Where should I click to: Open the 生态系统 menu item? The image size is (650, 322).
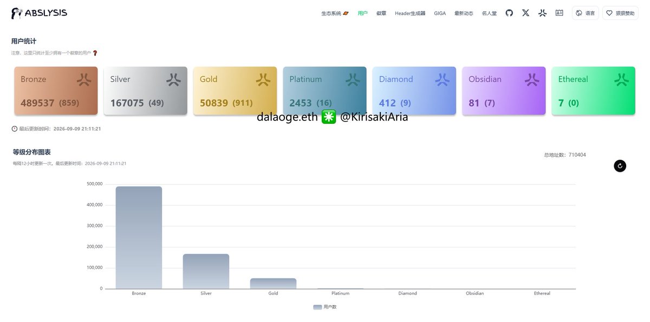pos(335,13)
